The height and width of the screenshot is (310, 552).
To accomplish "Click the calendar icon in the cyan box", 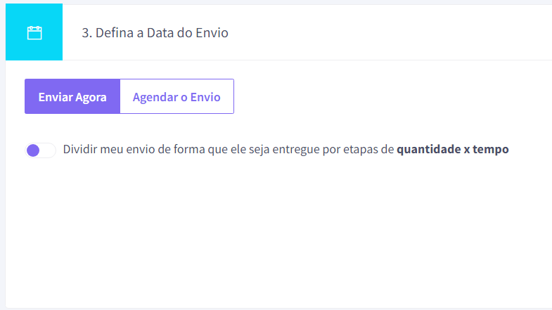I will [x=34, y=33].
